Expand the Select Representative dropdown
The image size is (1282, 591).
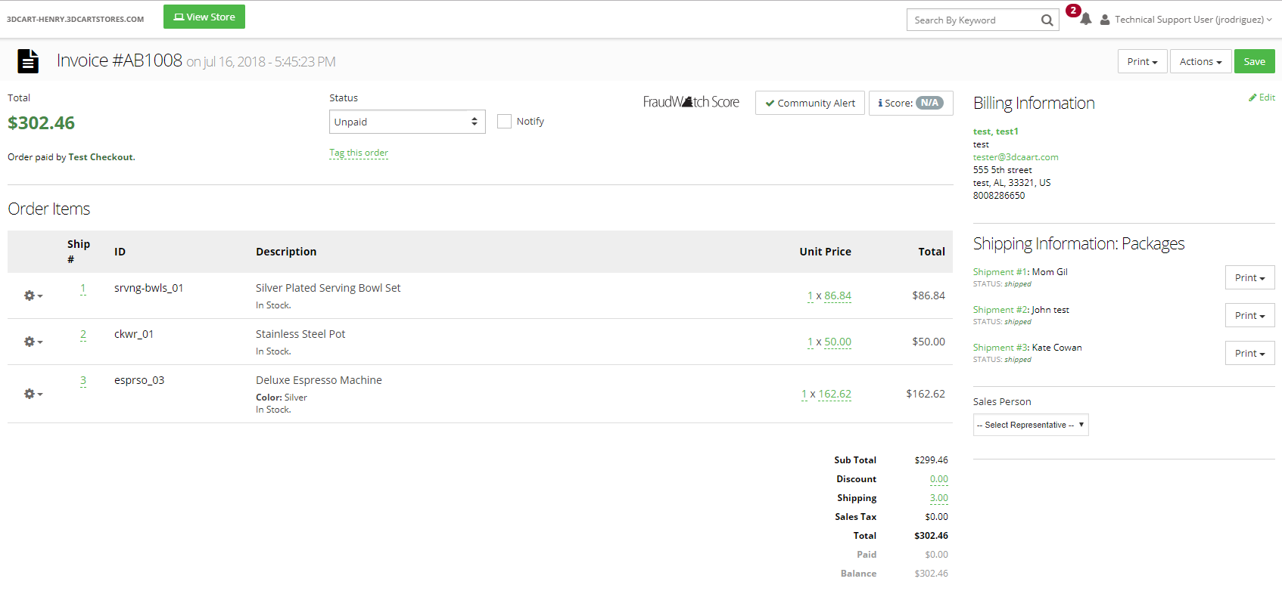(1031, 425)
